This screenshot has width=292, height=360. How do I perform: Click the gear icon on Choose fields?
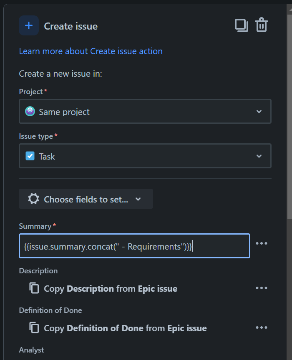click(x=33, y=199)
